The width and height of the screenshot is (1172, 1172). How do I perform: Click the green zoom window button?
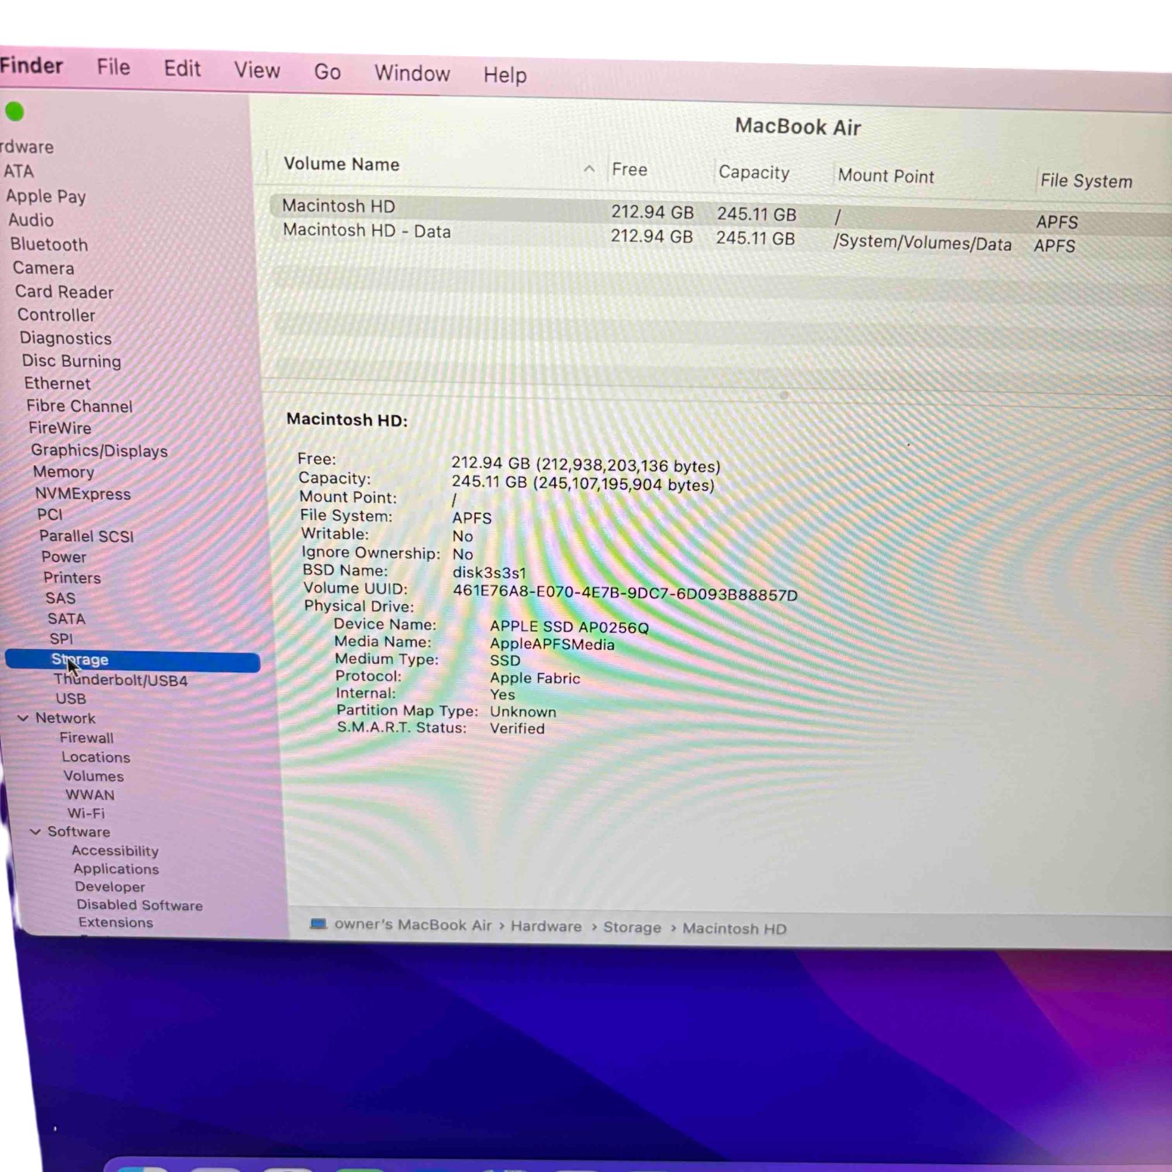15,111
